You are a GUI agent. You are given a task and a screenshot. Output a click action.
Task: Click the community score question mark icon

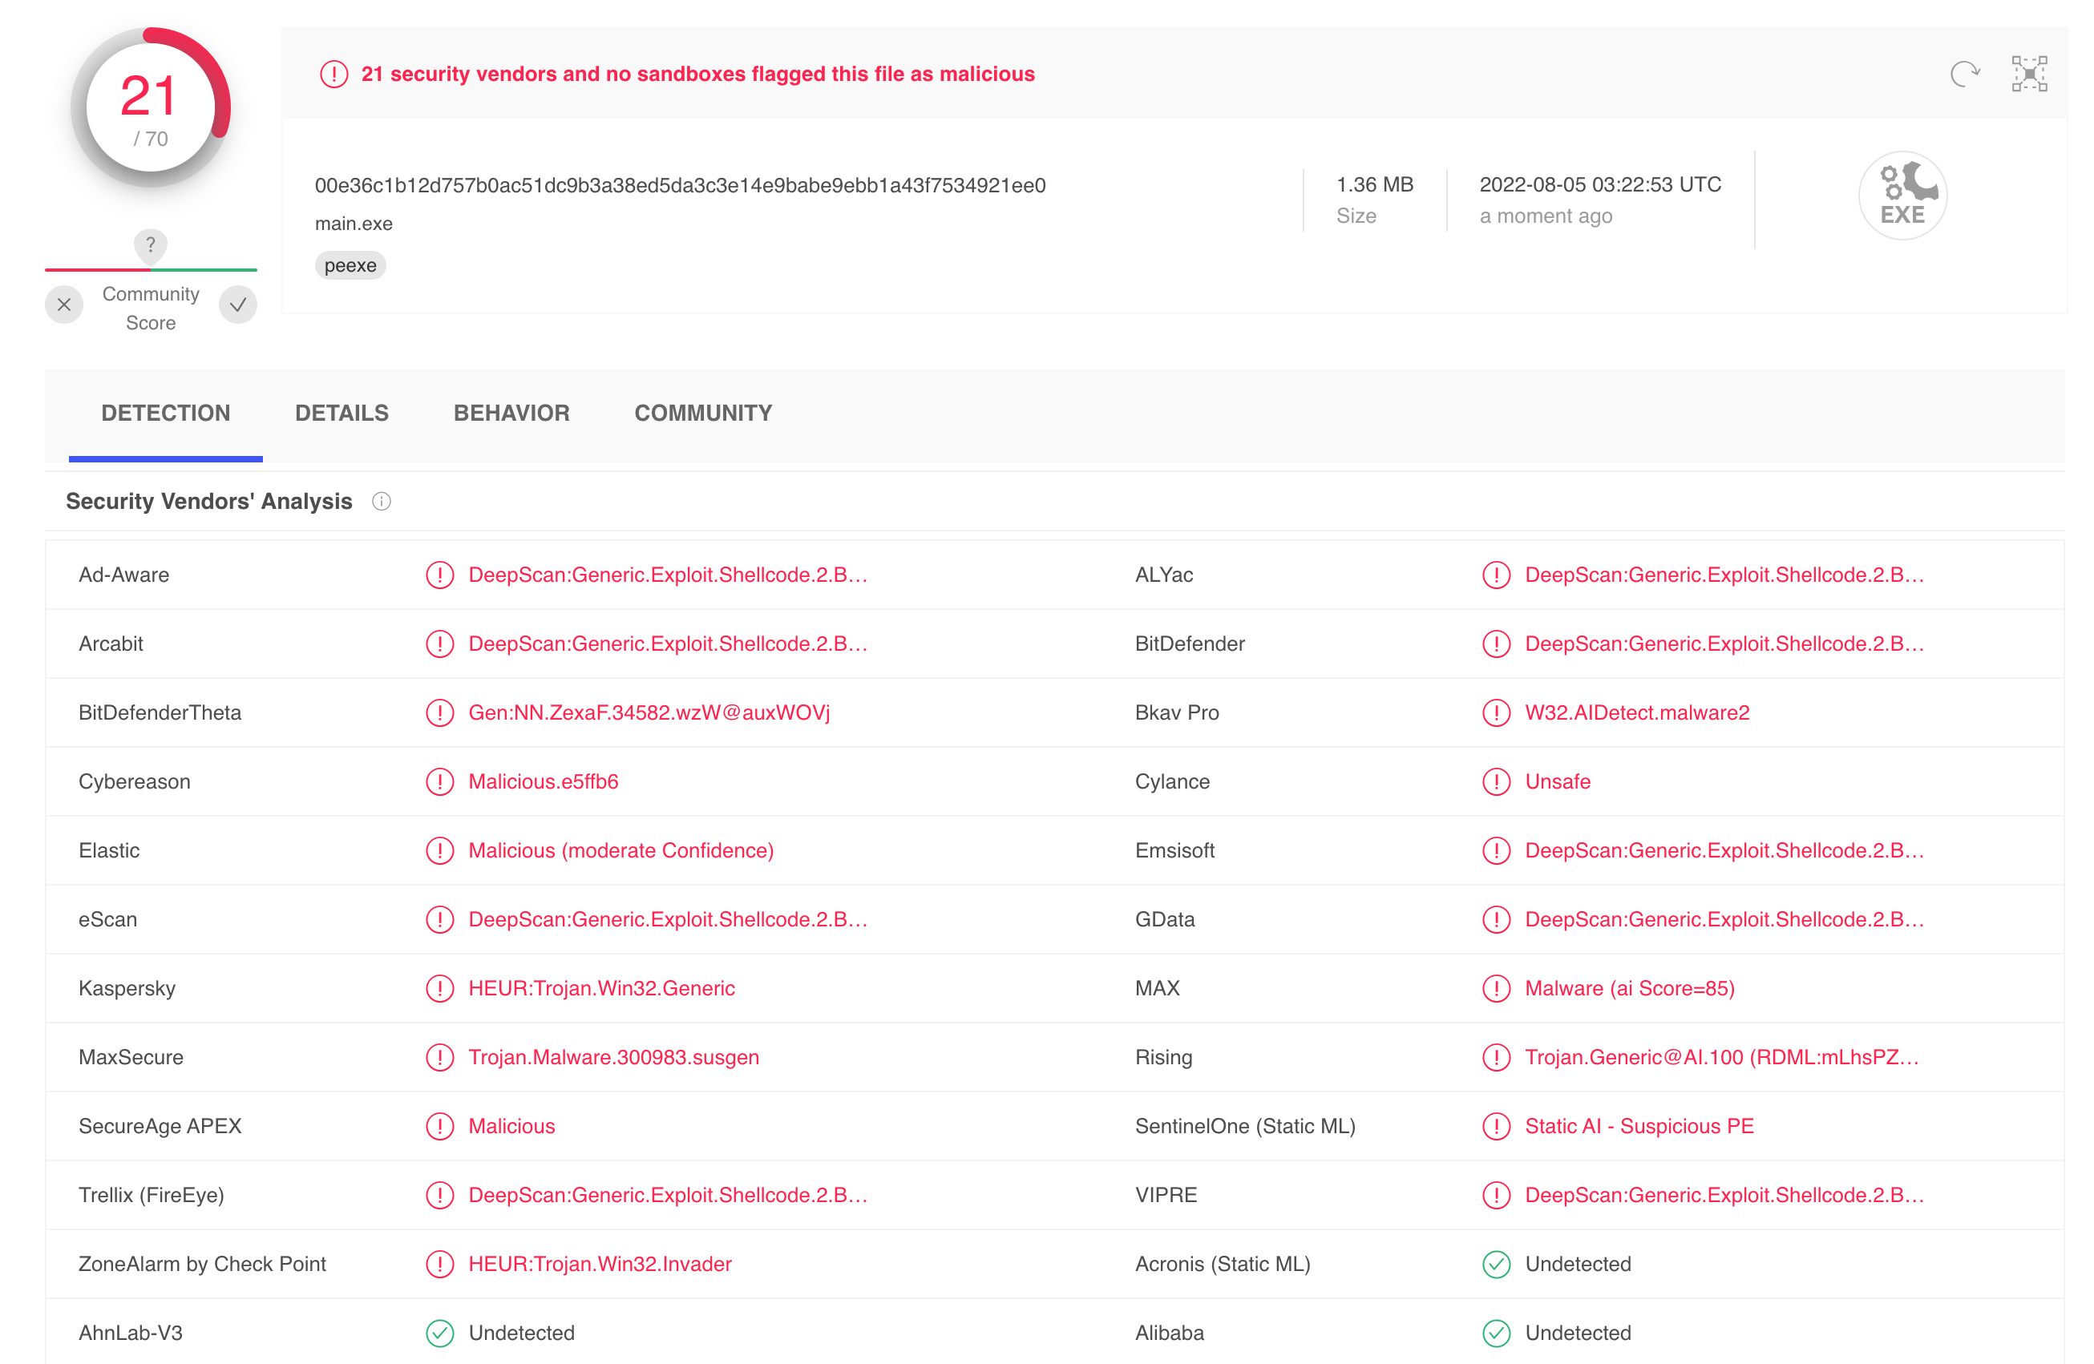[151, 244]
